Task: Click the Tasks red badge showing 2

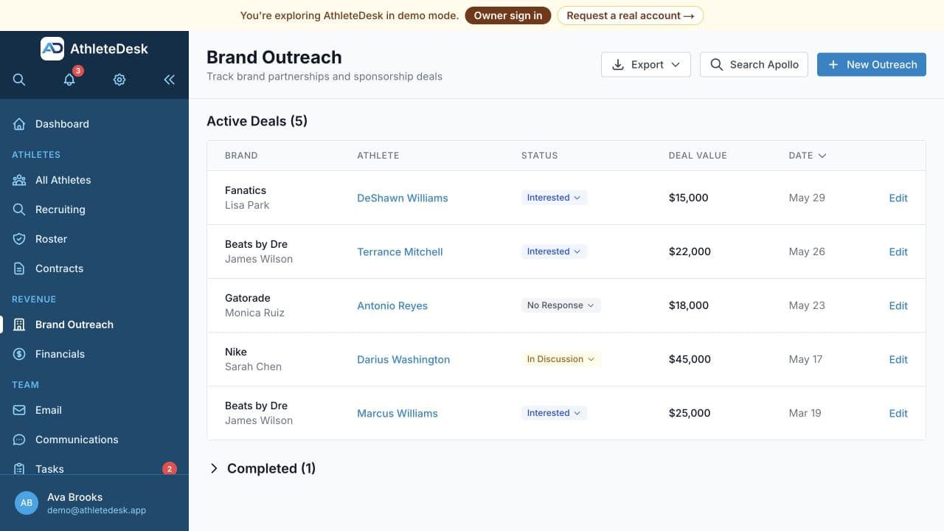Action: 170,468
